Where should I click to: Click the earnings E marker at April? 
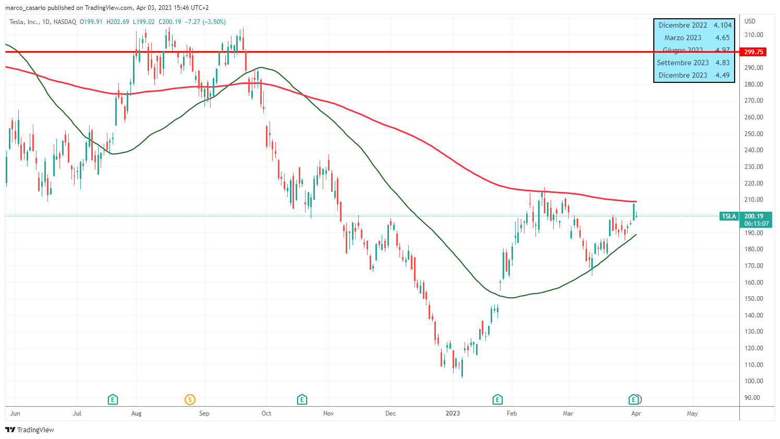point(634,400)
